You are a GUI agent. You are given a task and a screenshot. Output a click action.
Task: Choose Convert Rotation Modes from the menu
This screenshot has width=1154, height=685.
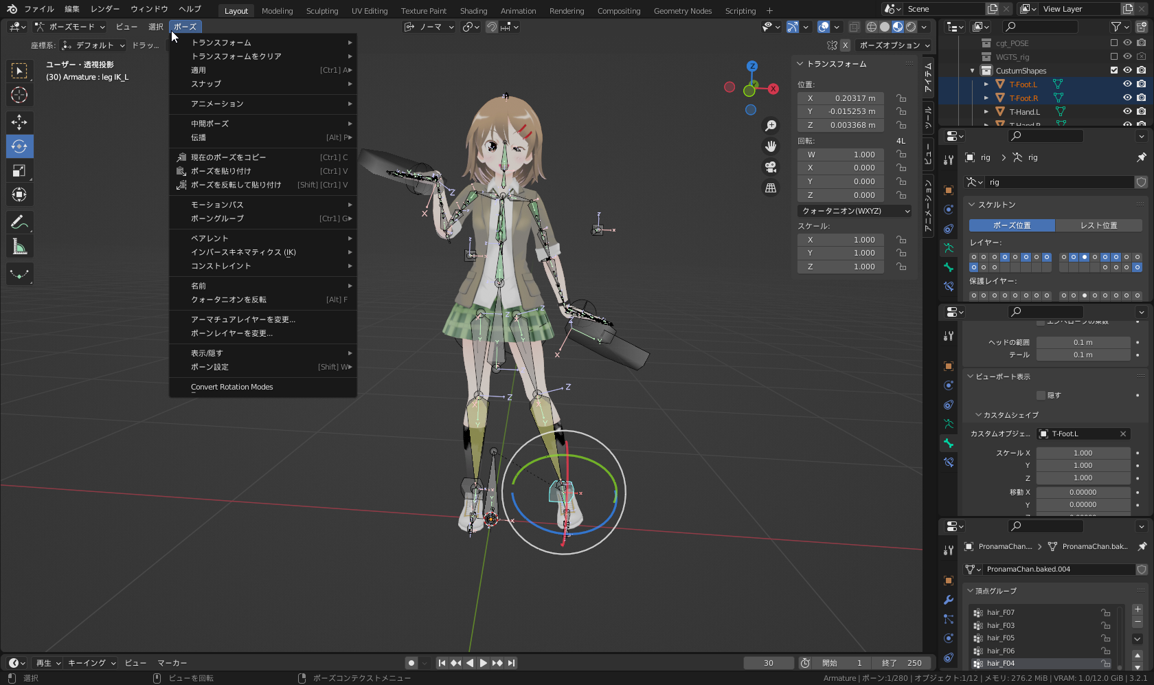[232, 387]
